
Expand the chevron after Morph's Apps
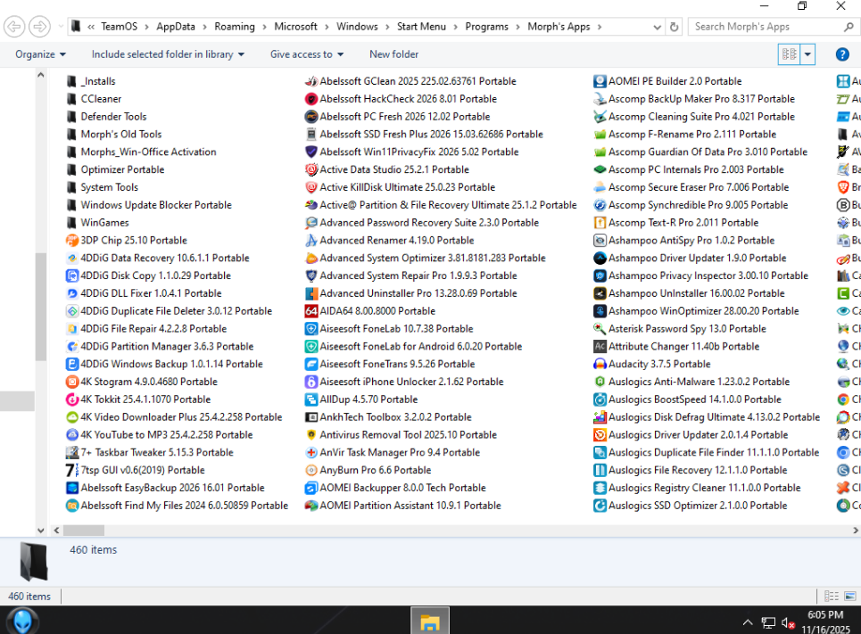tap(599, 27)
